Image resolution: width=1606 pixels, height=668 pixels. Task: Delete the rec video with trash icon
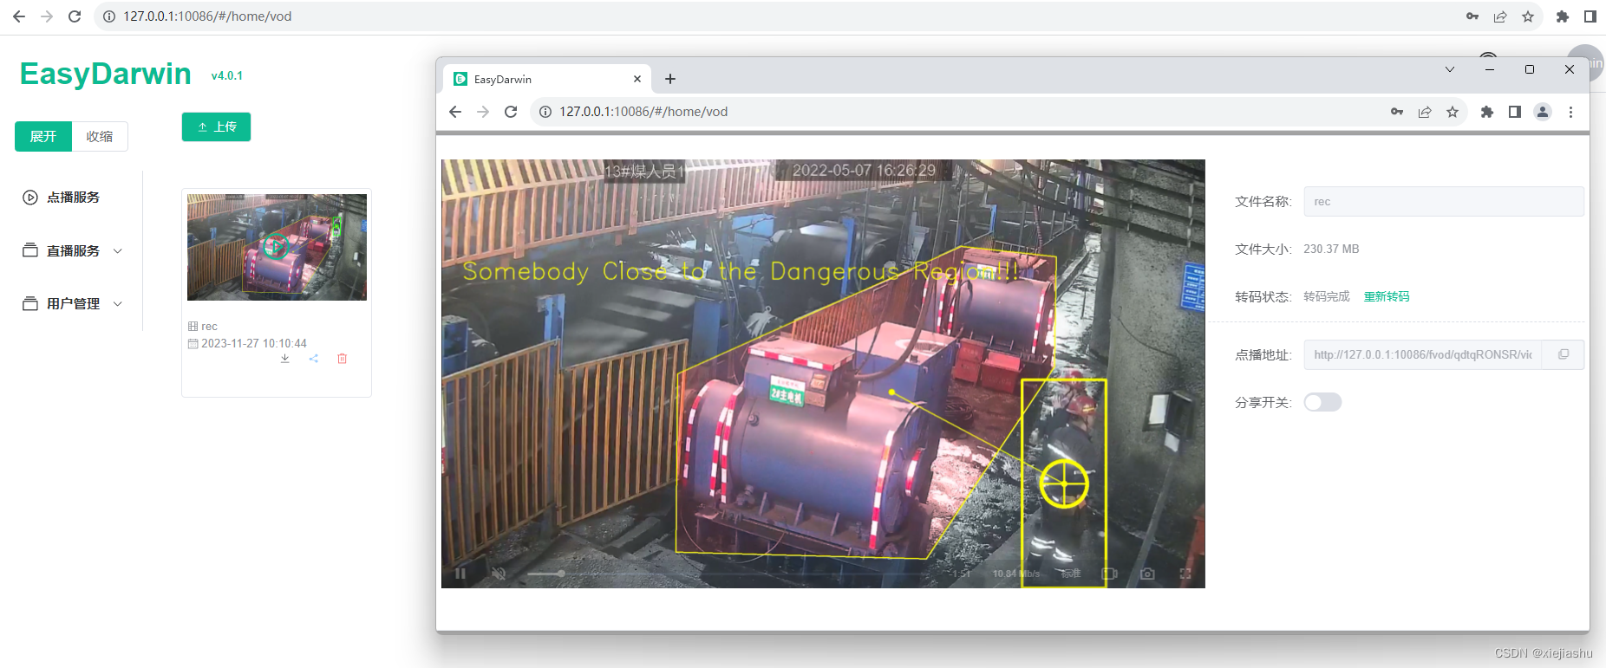(342, 359)
